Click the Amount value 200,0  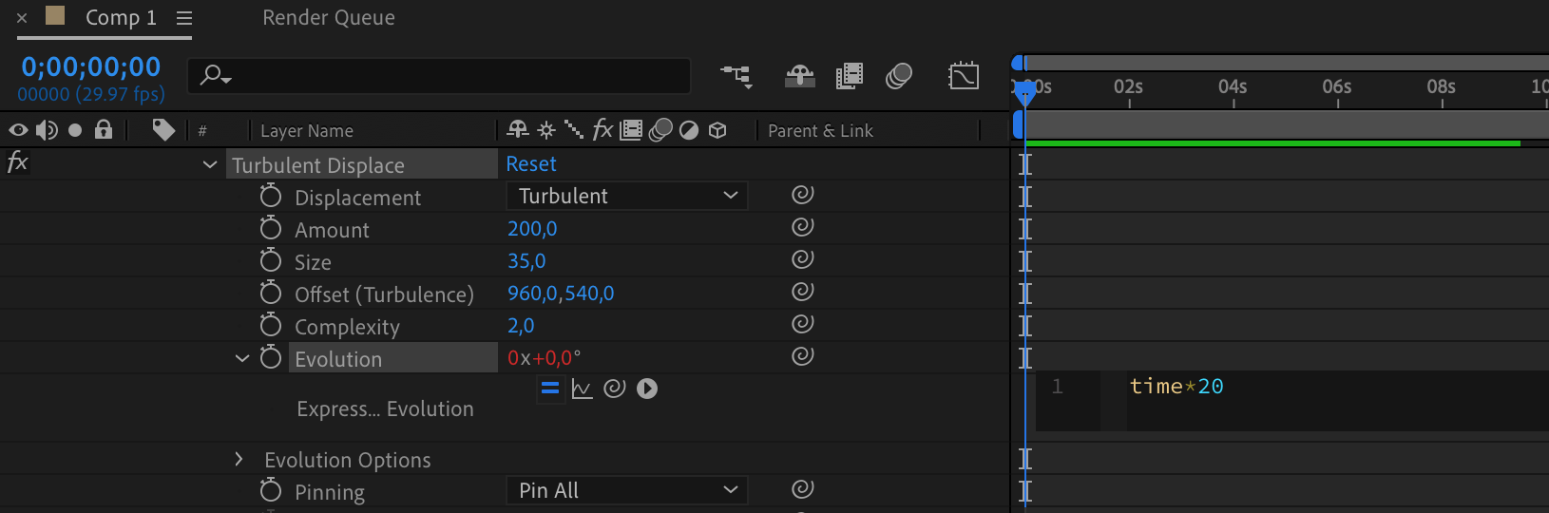532,229
